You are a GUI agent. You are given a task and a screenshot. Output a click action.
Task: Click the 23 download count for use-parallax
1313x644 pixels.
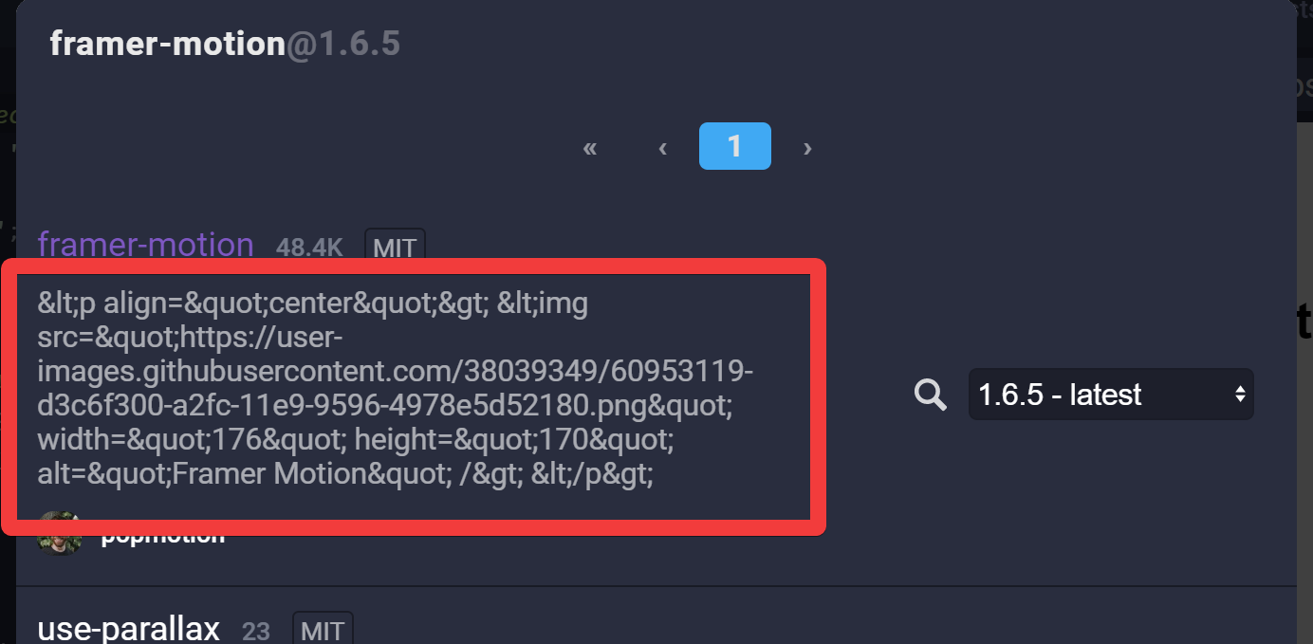click(x=256, y=631)
